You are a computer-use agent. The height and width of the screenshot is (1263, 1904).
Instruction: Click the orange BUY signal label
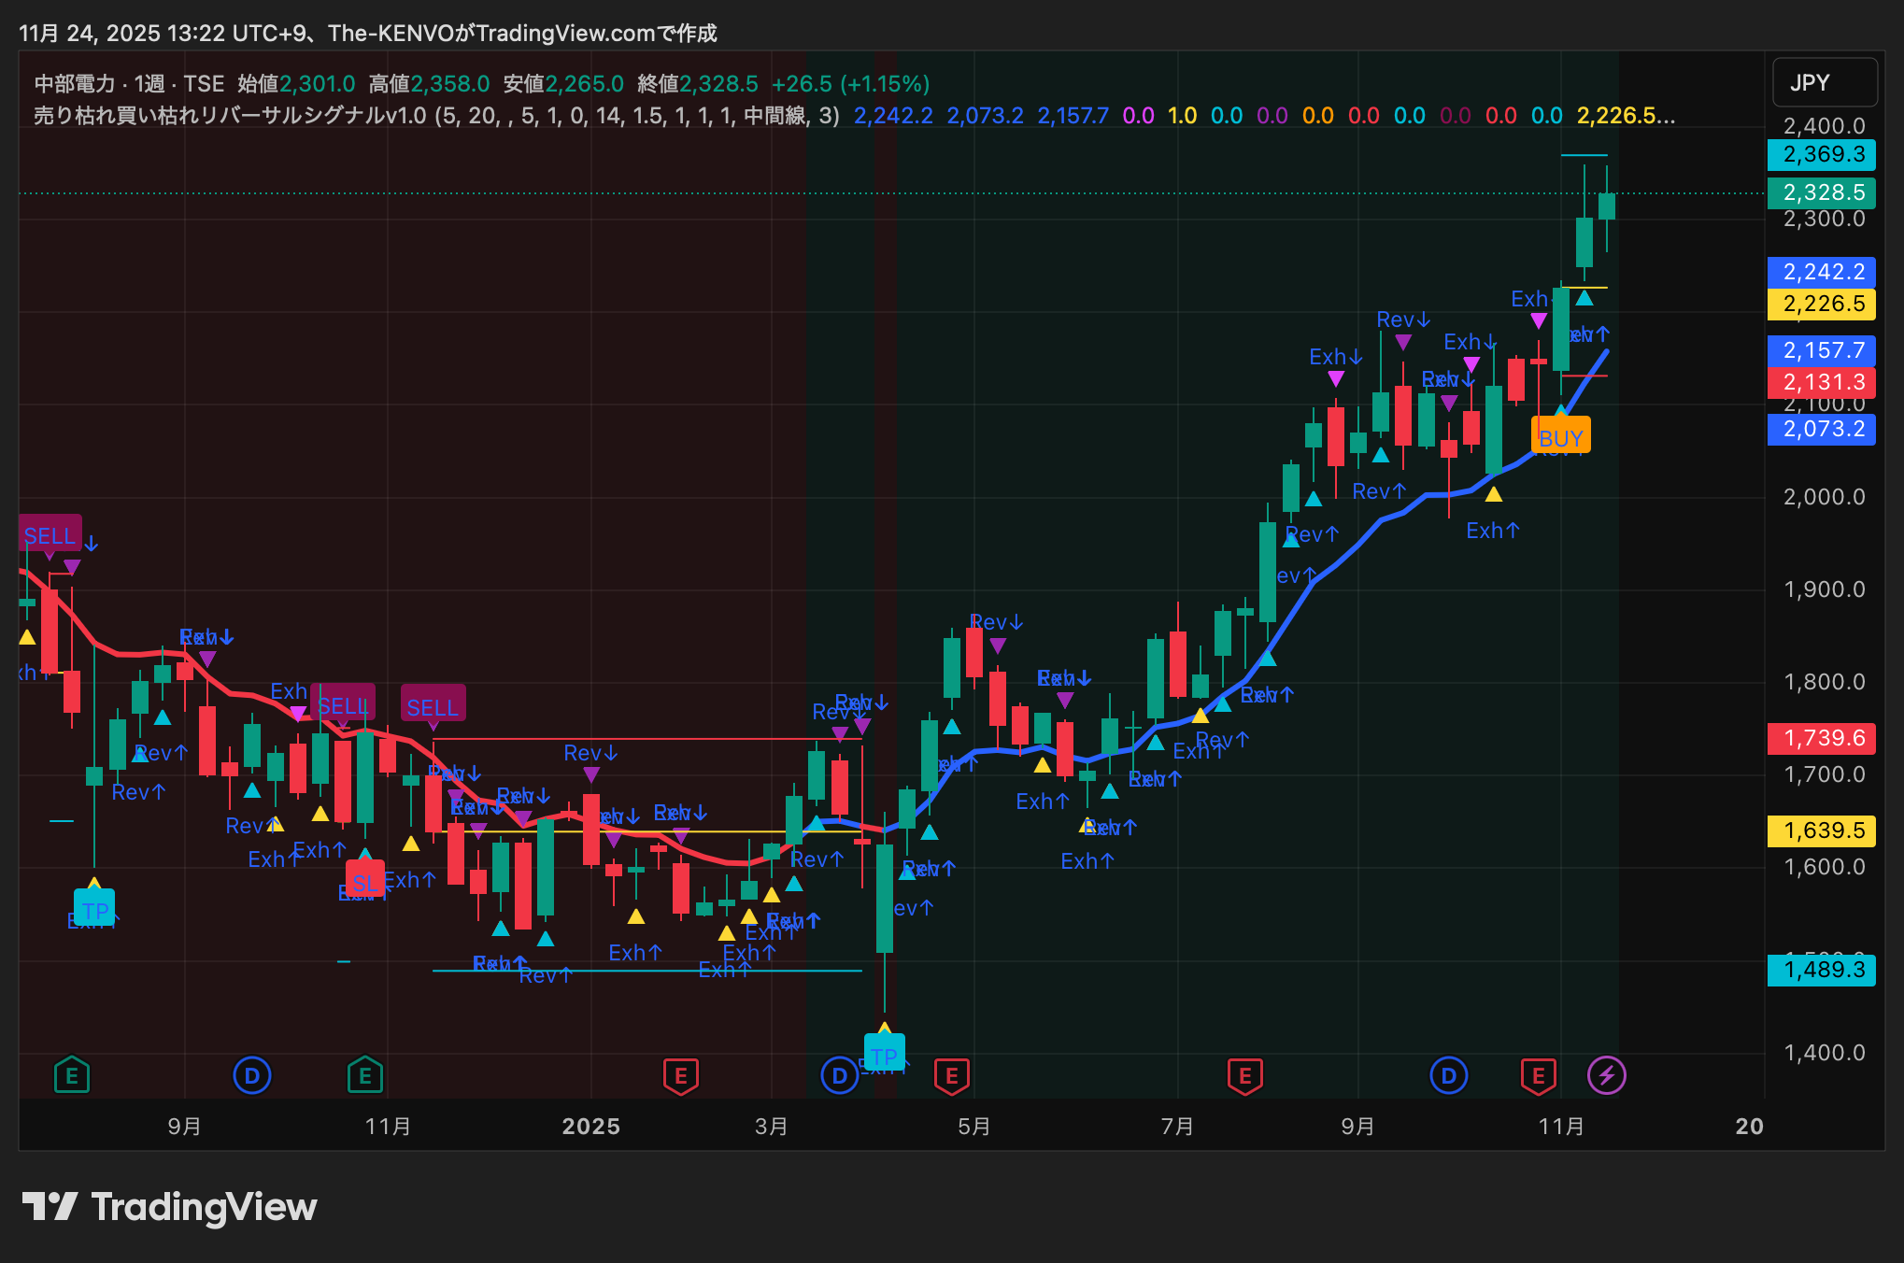pyautogui.click(x=1560, y=437)
